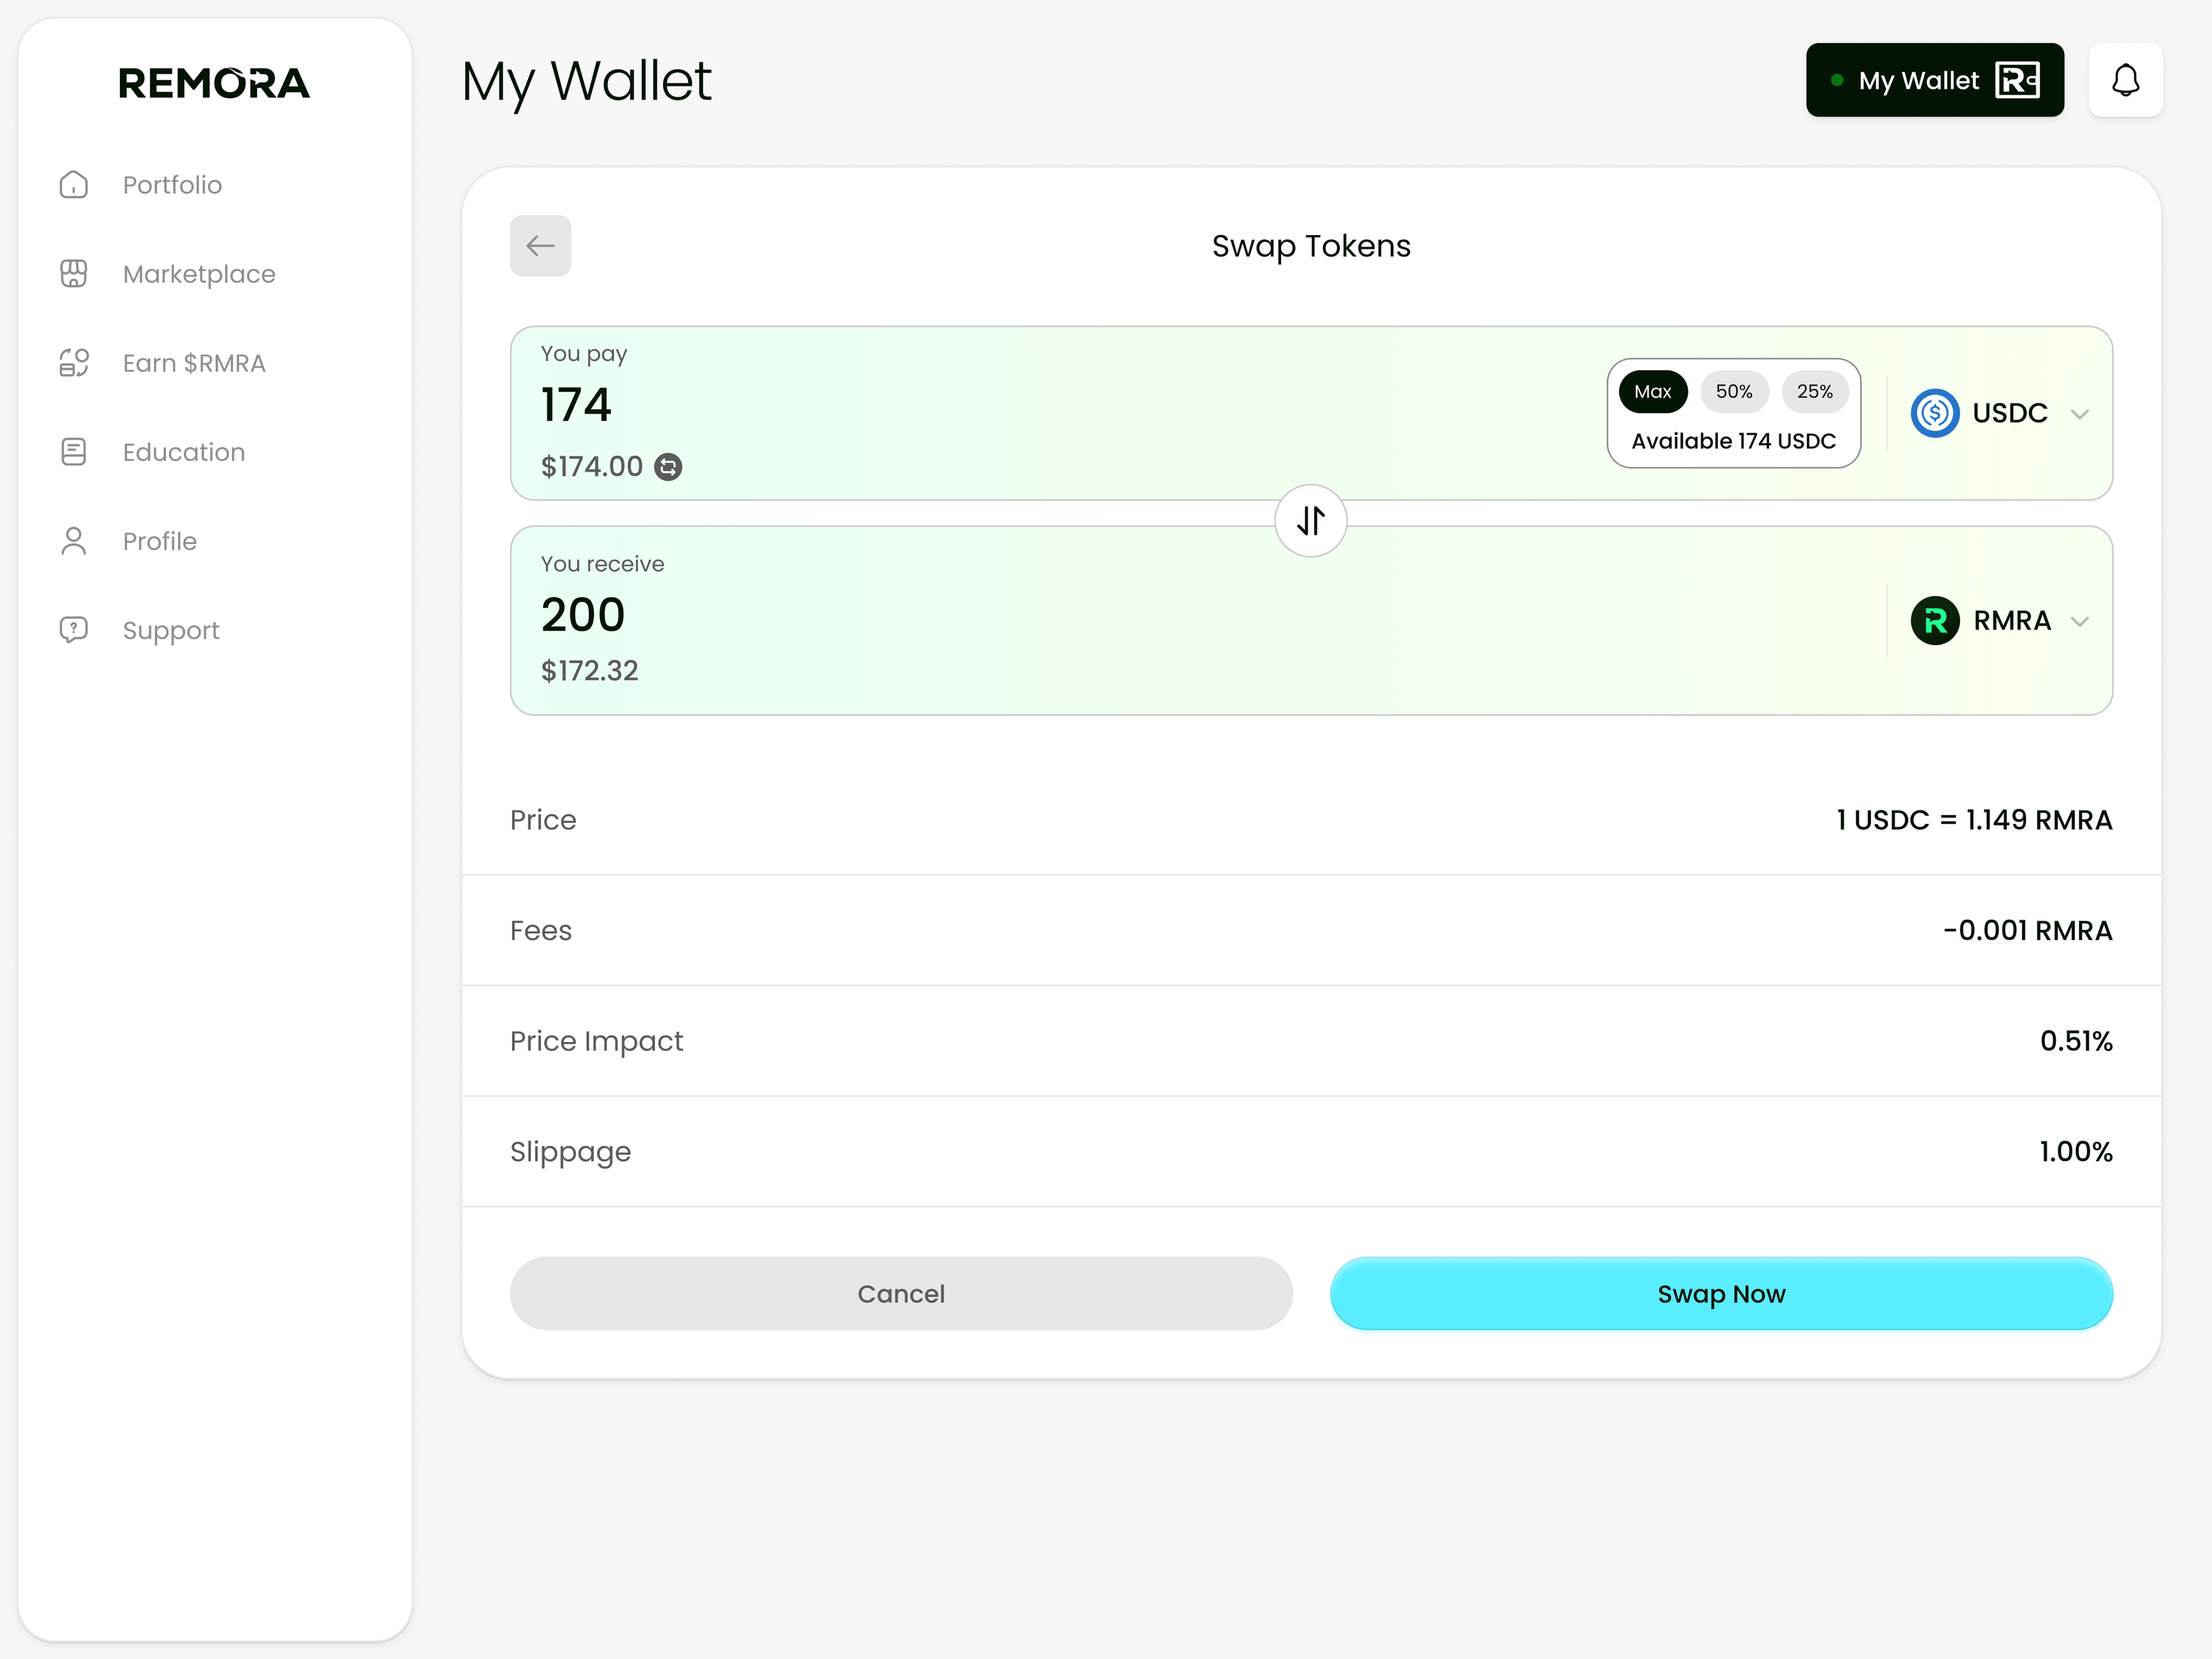This screenshot has width=2212, height=1659.
Task: Expand the USDC token dropdown chevron
Action: point(2079,414)
